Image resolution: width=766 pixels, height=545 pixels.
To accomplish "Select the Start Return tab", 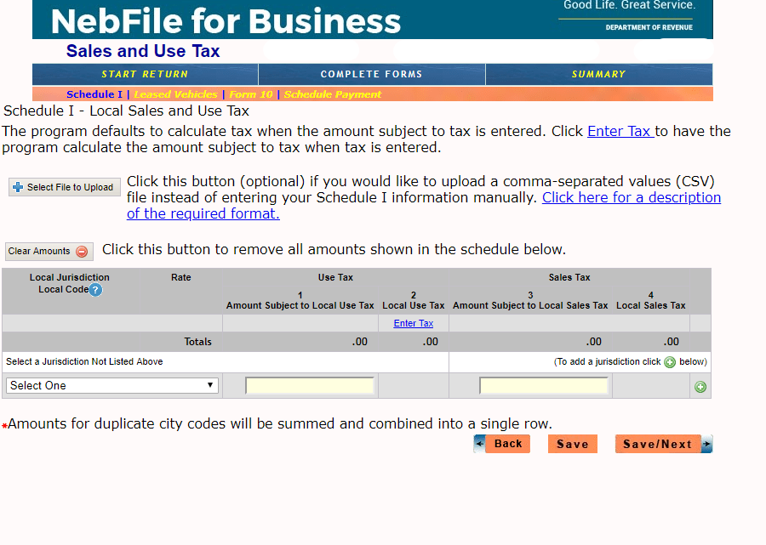I will tap(143, 74).
